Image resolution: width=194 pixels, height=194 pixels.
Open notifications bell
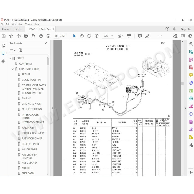[x=174, y=29]
